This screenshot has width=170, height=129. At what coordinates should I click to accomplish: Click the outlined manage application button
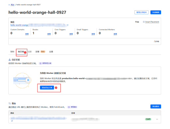click(x=141, y=12)
